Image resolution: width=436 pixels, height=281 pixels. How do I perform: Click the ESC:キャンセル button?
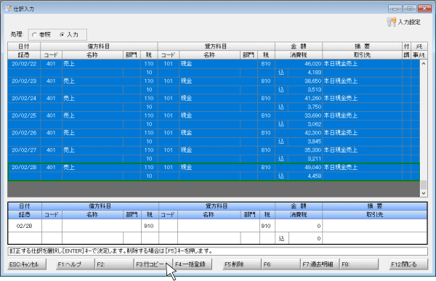pyautogui.click(x=27, y=264)
